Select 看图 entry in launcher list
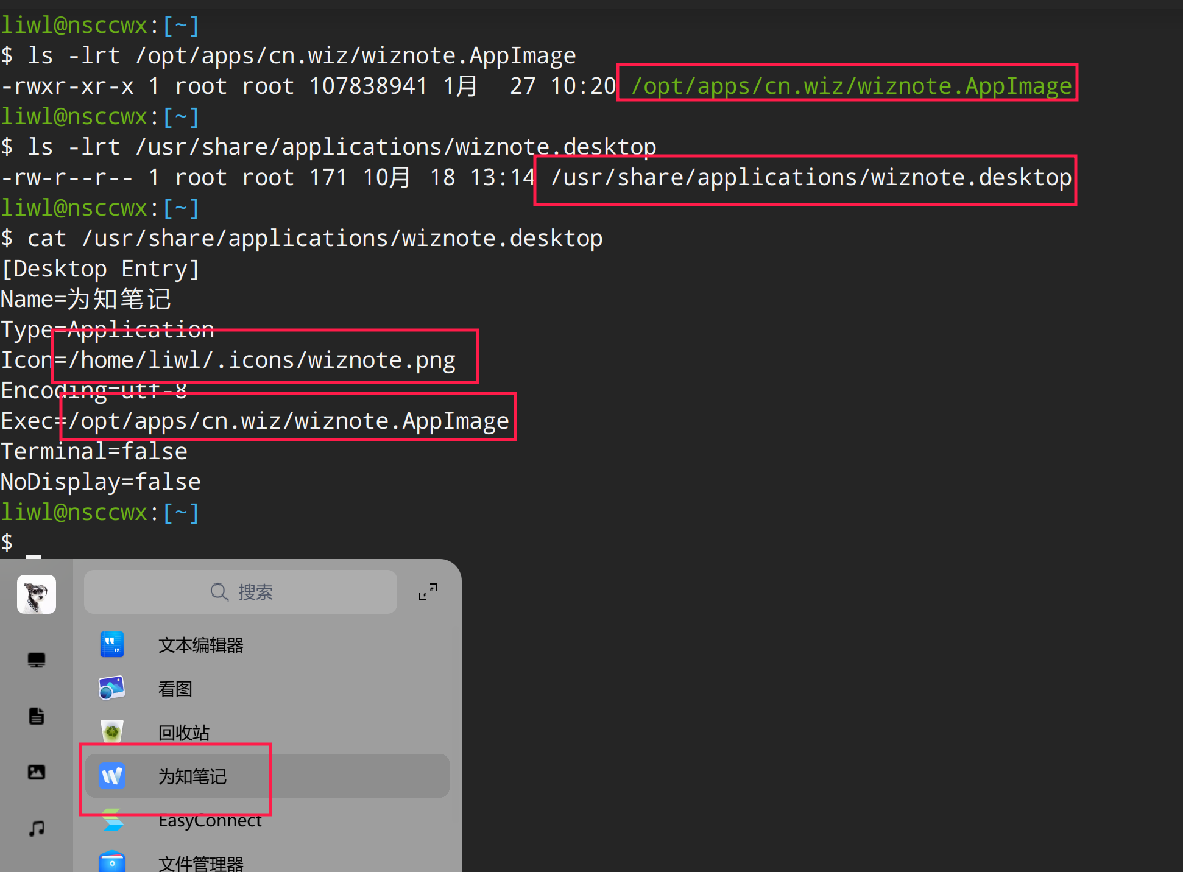This screenshot has width=1183, height=872. coord(175,689)
